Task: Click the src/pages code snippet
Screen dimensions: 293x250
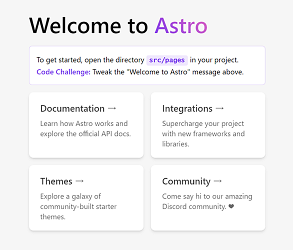Action: (x=167, y=60)
